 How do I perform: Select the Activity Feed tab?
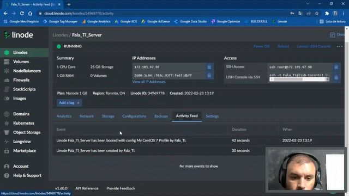pyautogui.click(x=186, y=116)
